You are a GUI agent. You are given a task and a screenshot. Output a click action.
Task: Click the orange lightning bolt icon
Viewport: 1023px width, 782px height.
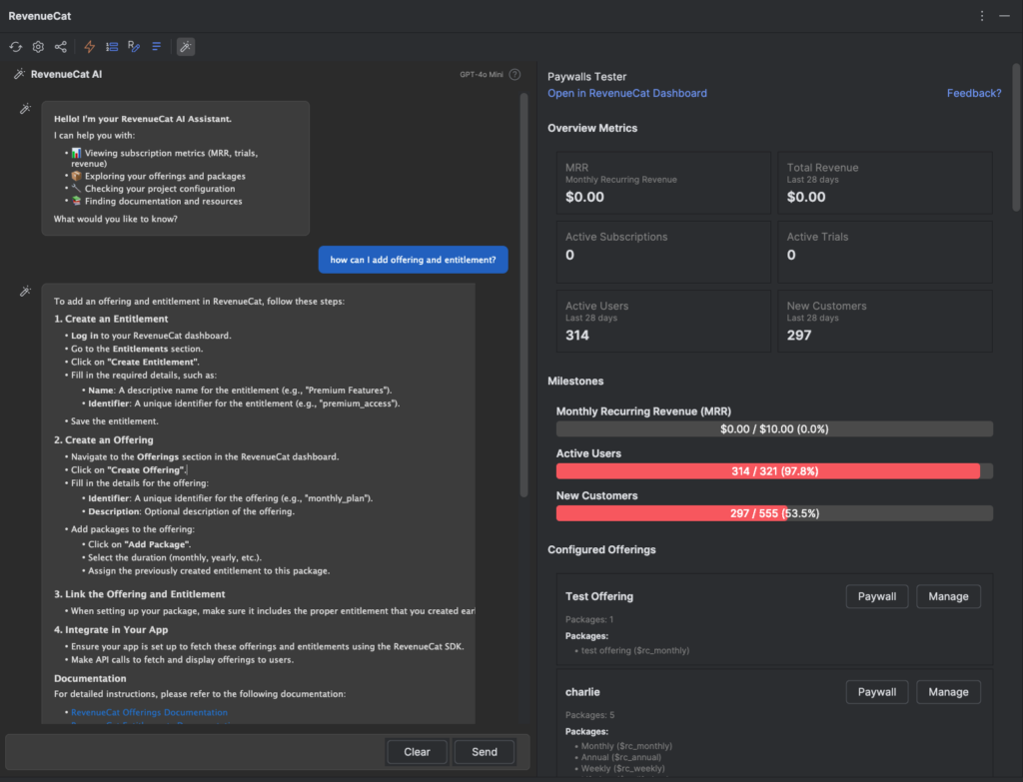(x=90, y=47)
